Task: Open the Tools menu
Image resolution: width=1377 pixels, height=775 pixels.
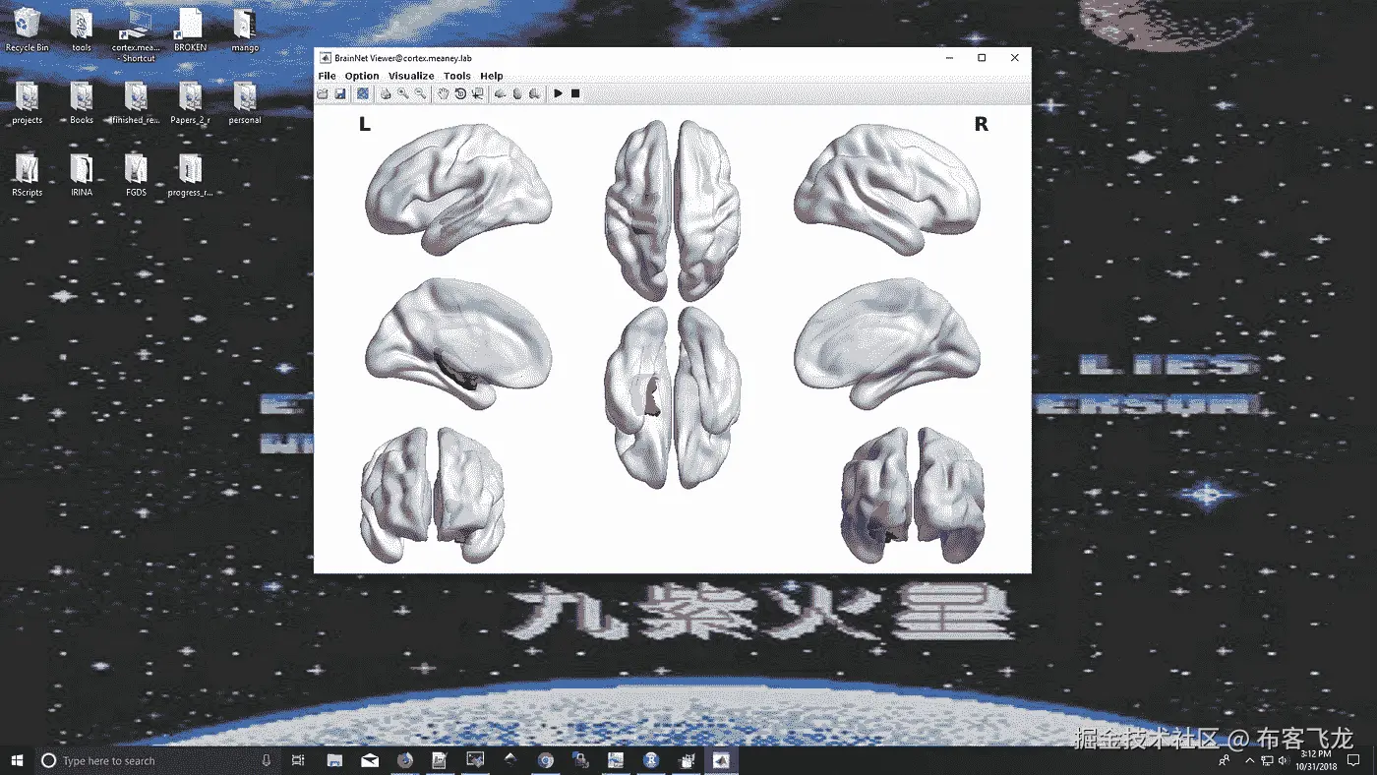Action: [x=456, y=76]
